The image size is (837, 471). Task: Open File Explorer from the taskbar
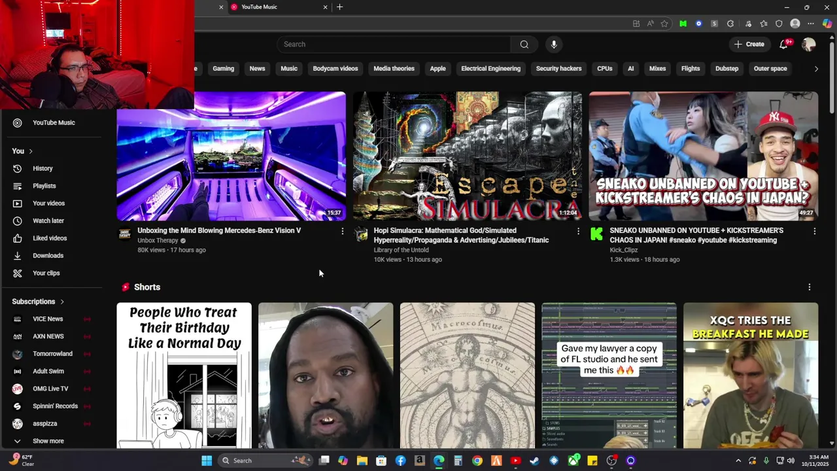click(362, 461)
